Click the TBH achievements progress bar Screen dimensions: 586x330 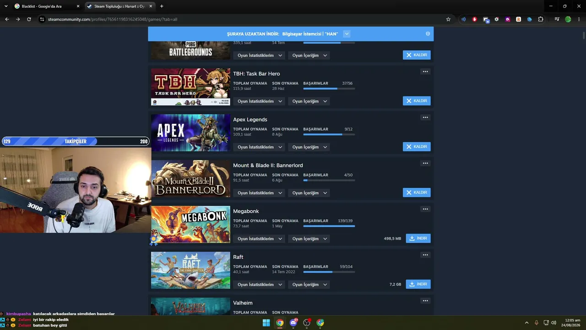pos(329,88)
